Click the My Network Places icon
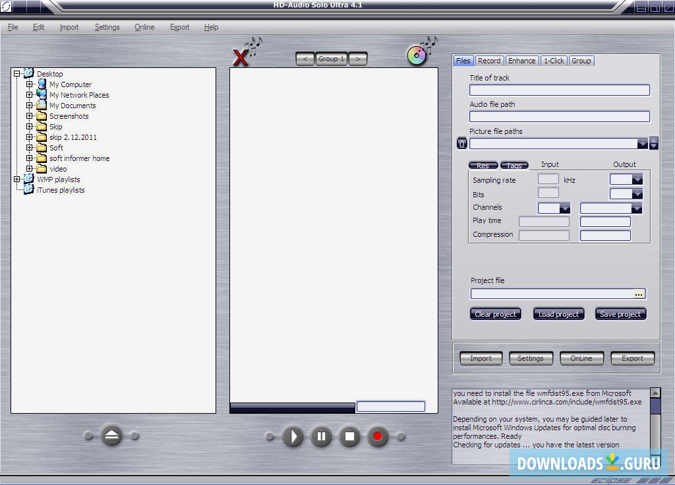Viewport: 675px width, 485px height. coord(42,94)
